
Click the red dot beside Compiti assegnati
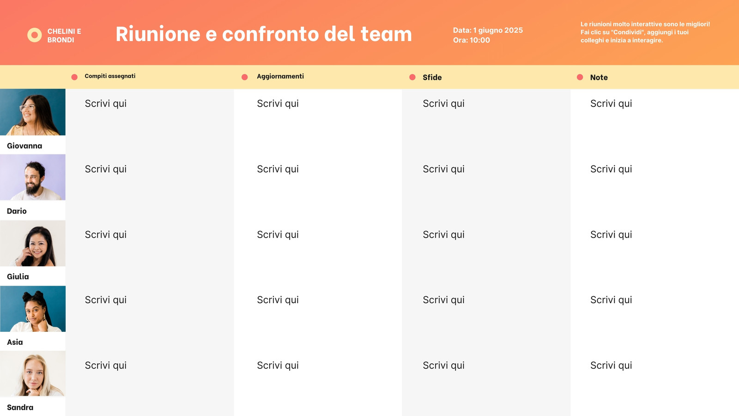(74, 77)
